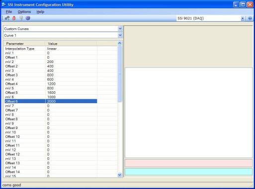Select the Offset 14 parameter row
Viewport: 255px width, 189px height.
click(51, 172)
